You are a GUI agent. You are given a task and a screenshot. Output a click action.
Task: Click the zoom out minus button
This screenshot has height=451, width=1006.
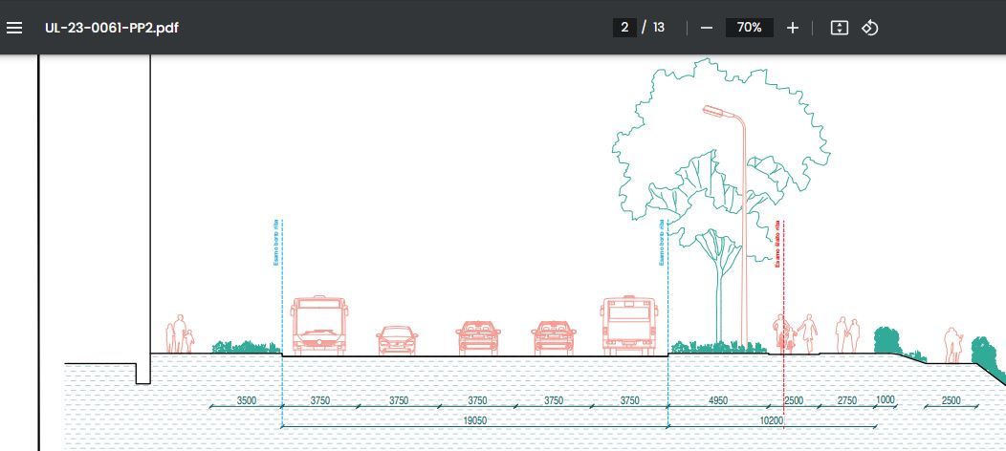(707, 27)
